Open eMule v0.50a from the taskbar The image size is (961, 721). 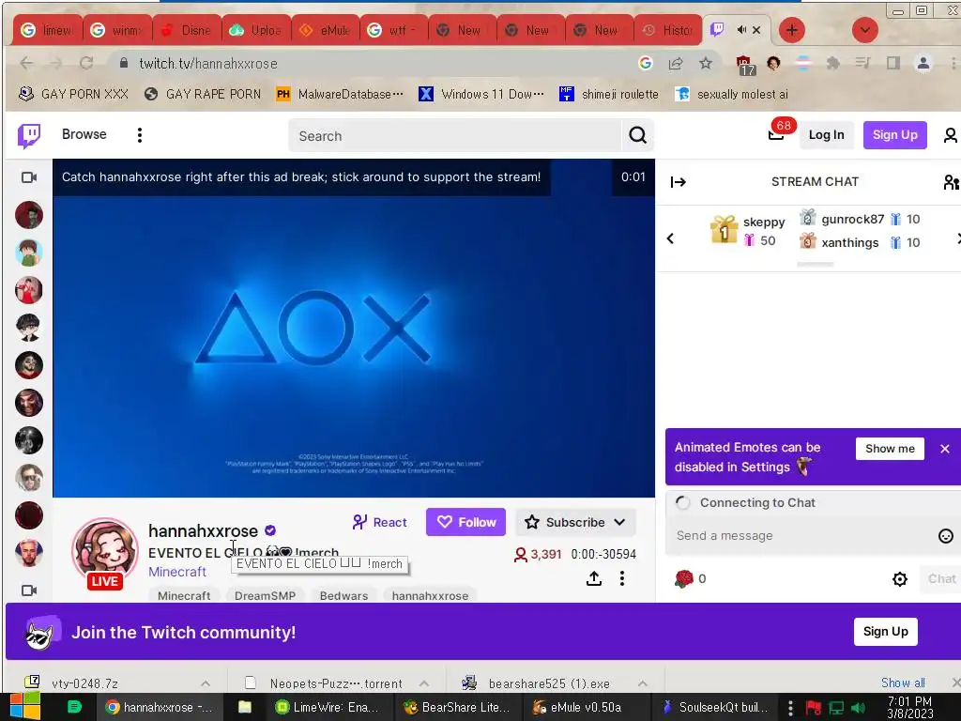click(x=579, y=707)
